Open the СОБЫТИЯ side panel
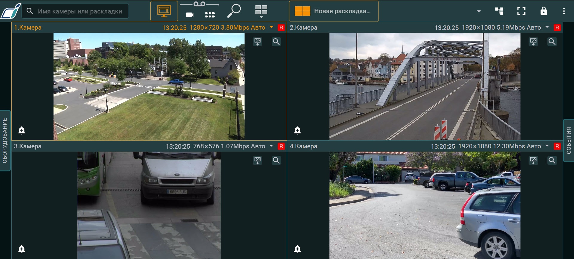This screenshot has height=259, width=574. (x=569, y=140)
